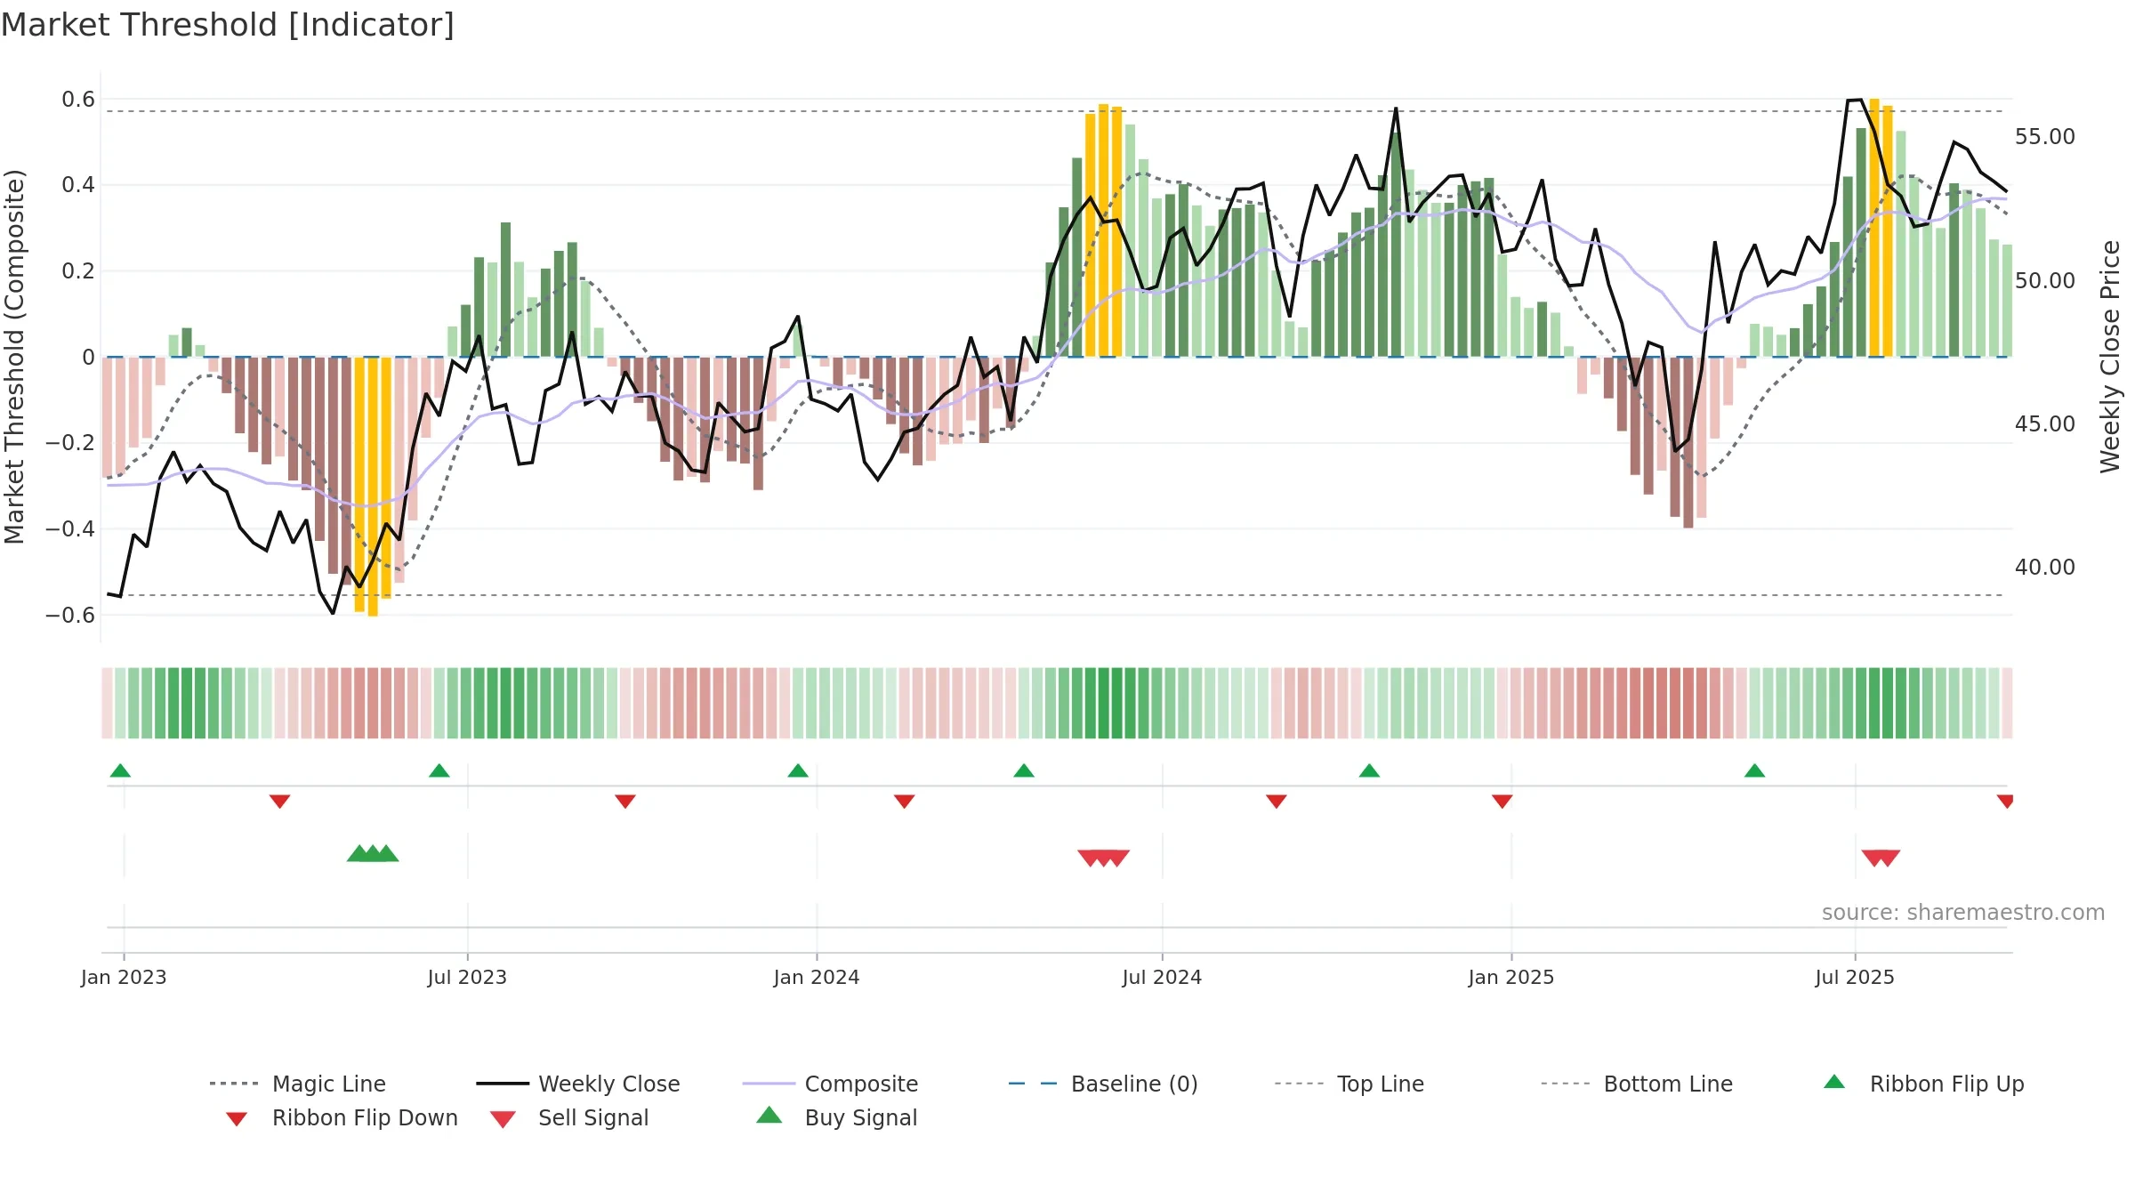
Task: Click the ribbon flip up marker in spring 2024
Action: 1024,770
